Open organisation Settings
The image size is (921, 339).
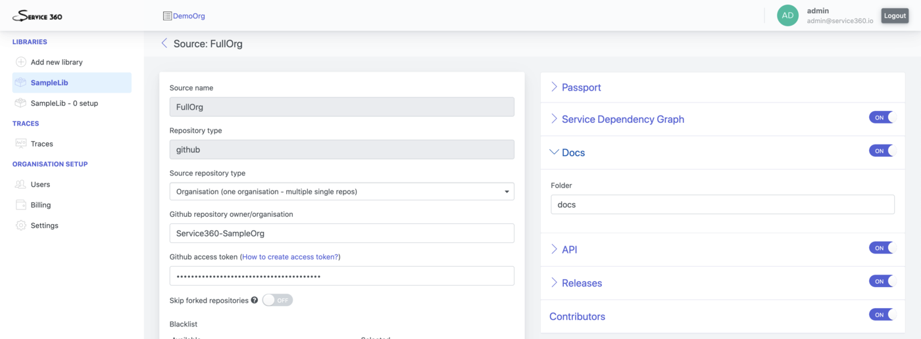(45, 225)
